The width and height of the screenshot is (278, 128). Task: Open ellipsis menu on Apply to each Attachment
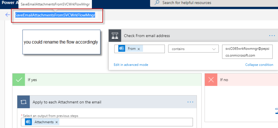click(x=190, y=102)
